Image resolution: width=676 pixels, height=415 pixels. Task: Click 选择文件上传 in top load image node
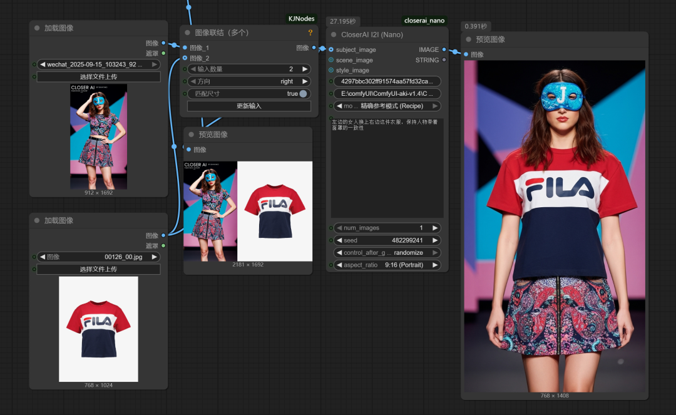[x=98, y=77]
